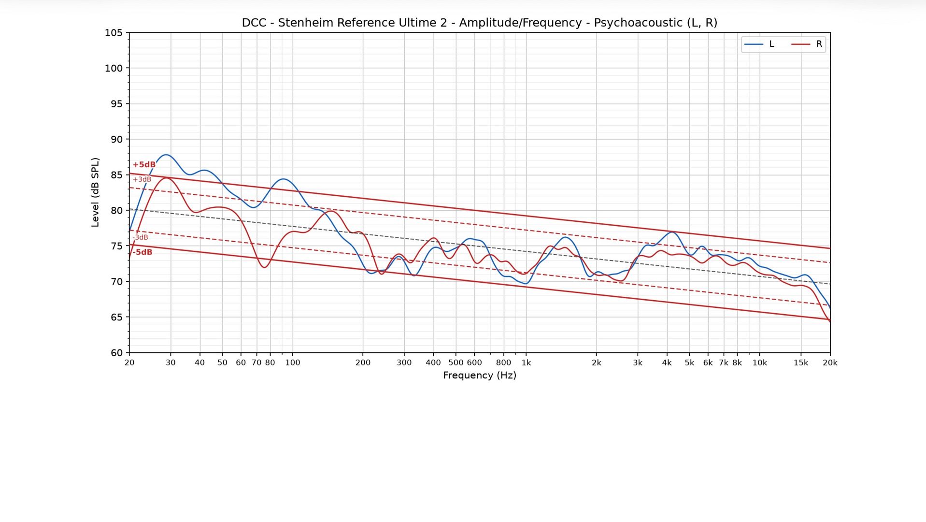Click the 60 tick on the level axis
The height and width of the screenshot is (522, 926).
click(x=117, y=353)
